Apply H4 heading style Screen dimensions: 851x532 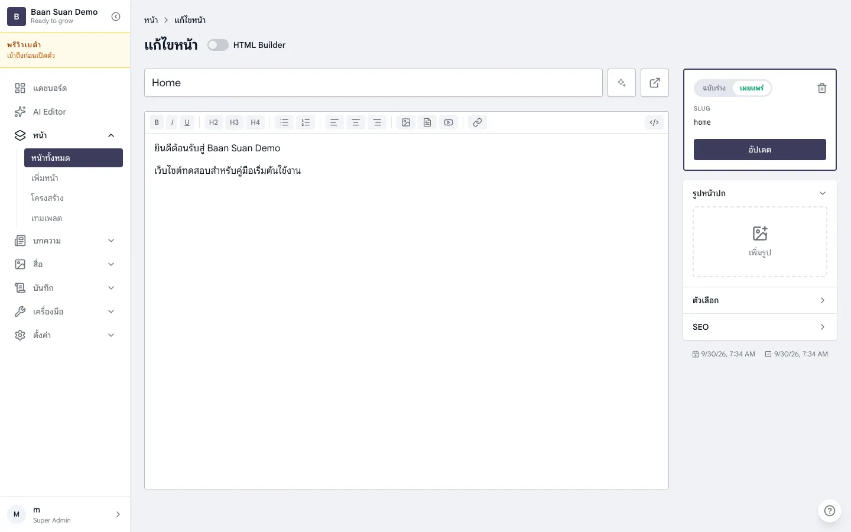click(x=255, y=122)
